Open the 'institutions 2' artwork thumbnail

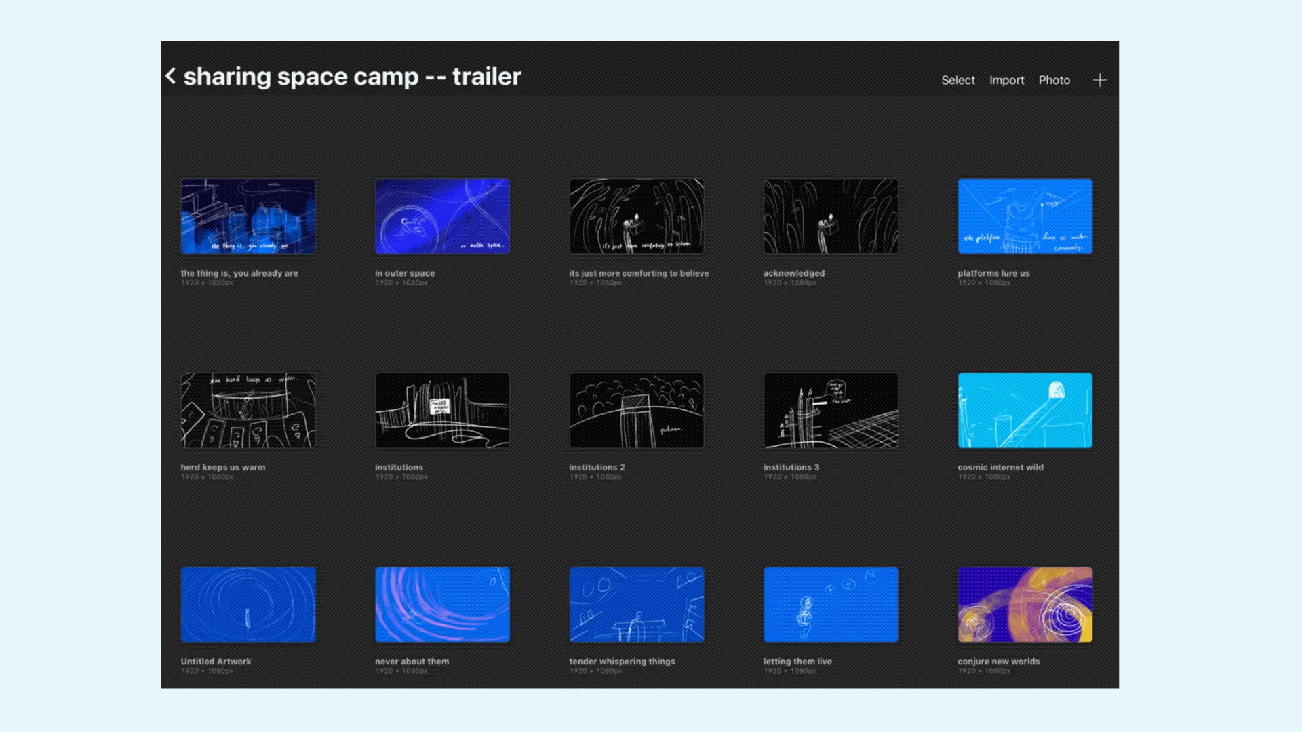(x=636, y=410)
